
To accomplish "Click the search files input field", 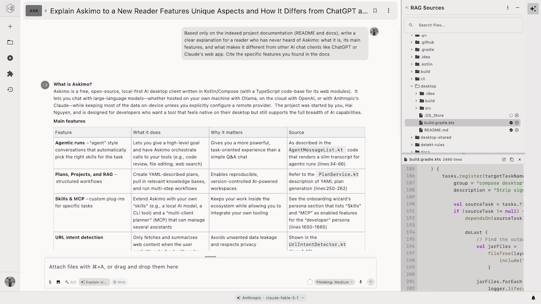I will coord(464,25).
